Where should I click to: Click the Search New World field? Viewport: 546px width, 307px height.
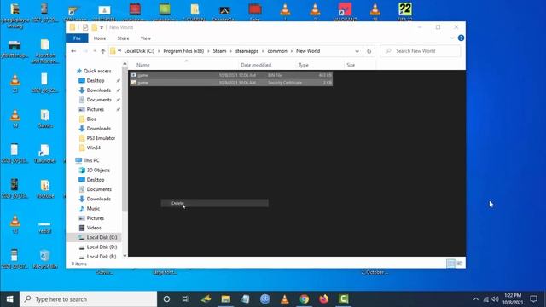tap(421, 51)
